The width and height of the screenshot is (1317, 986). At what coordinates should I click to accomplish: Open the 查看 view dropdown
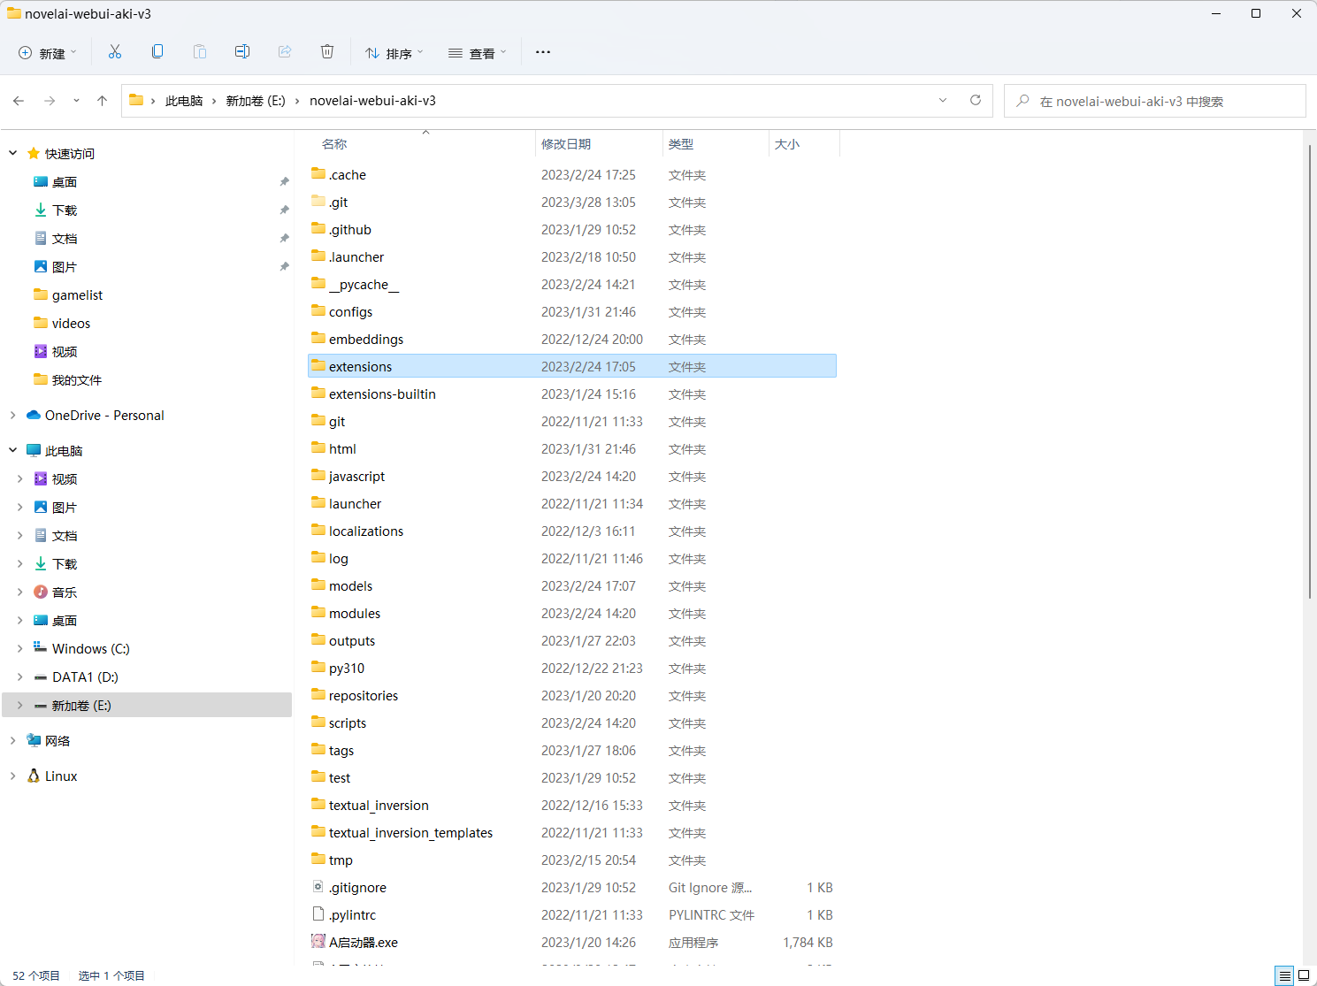click(x=478, y=52)
